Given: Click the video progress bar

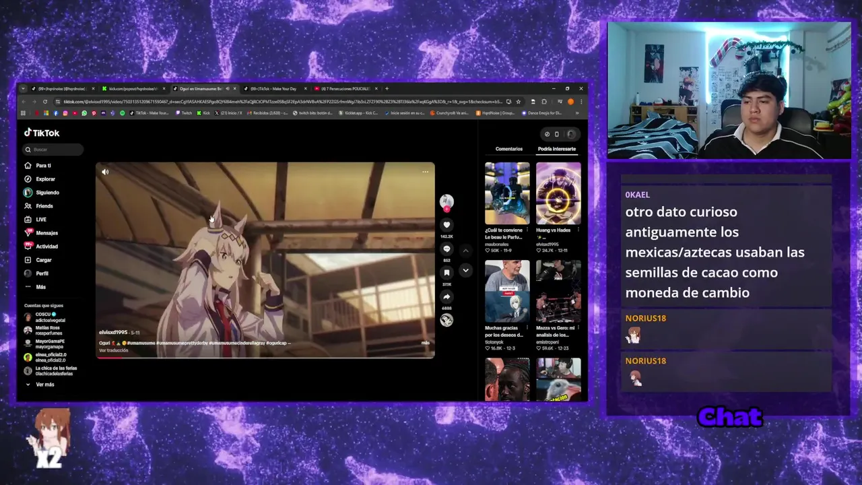Looking at the screenshot, I should pos(265,357).
